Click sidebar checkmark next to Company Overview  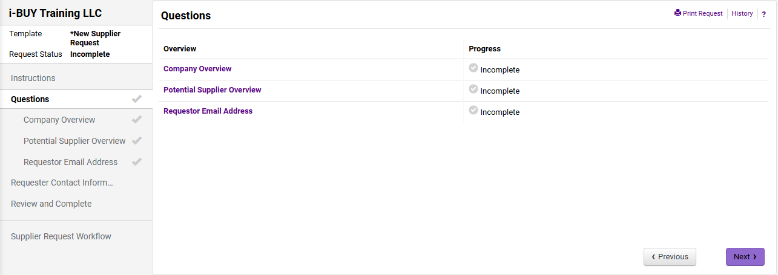(x=137, y=120)
